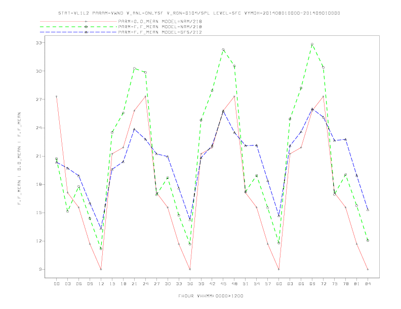Click the x-axis title FHOUR VHHMM:0000>1200
Screen dimensions: 401x309
tap(211, 296)
